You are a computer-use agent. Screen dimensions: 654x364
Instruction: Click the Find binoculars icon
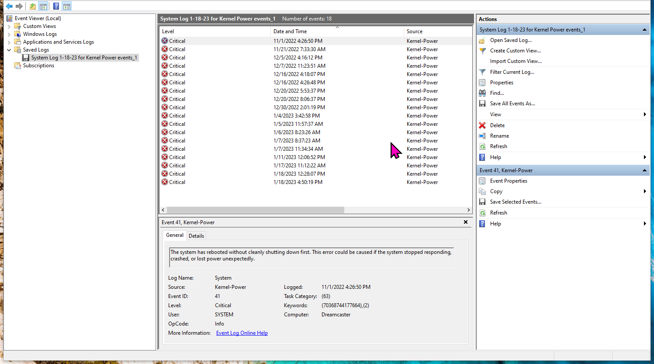[482, 93]
